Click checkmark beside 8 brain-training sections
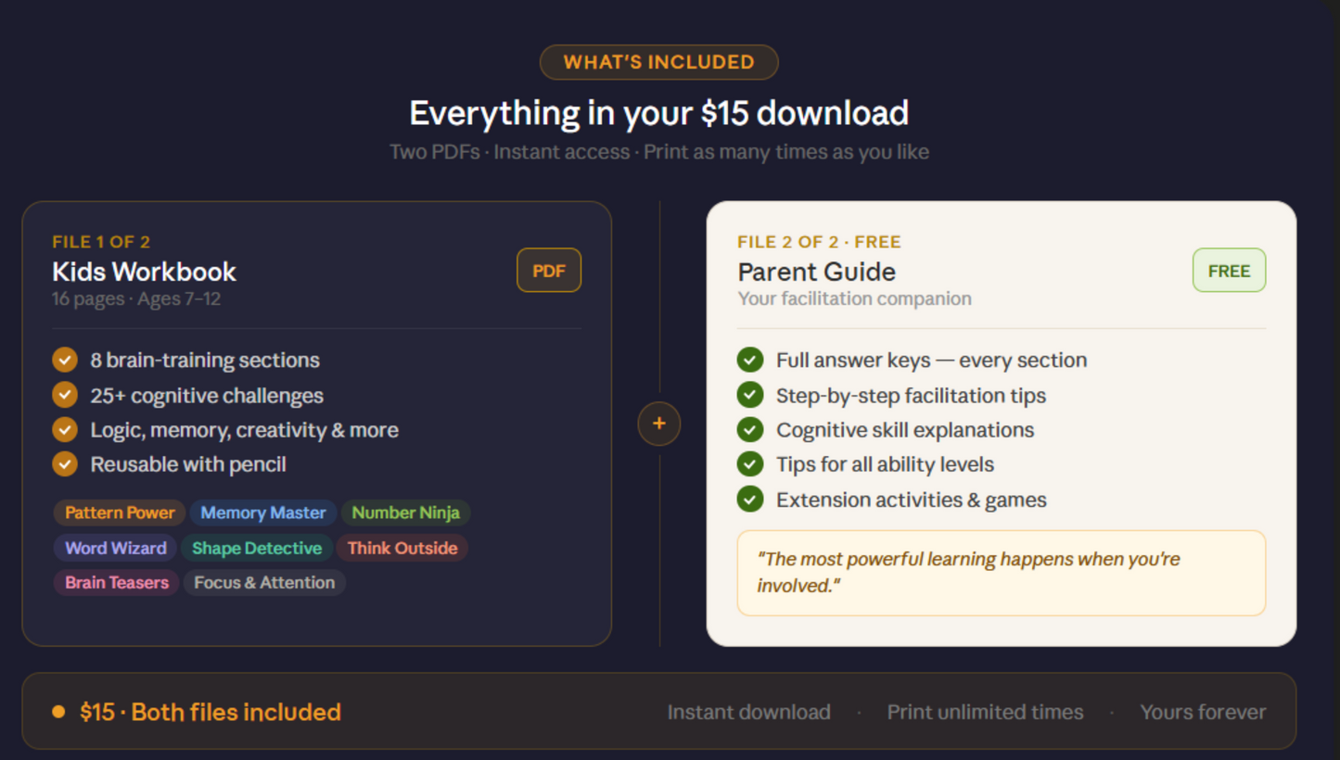Screen dimensions: 1340x760 [65, 360]
